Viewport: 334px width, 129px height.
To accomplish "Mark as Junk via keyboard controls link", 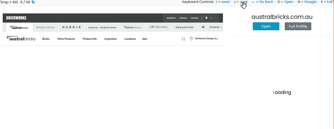I will [x=243, y=2].
